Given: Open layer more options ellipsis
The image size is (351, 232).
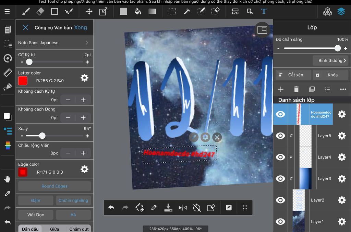Looking at the screenshot, I should point(343,89).
